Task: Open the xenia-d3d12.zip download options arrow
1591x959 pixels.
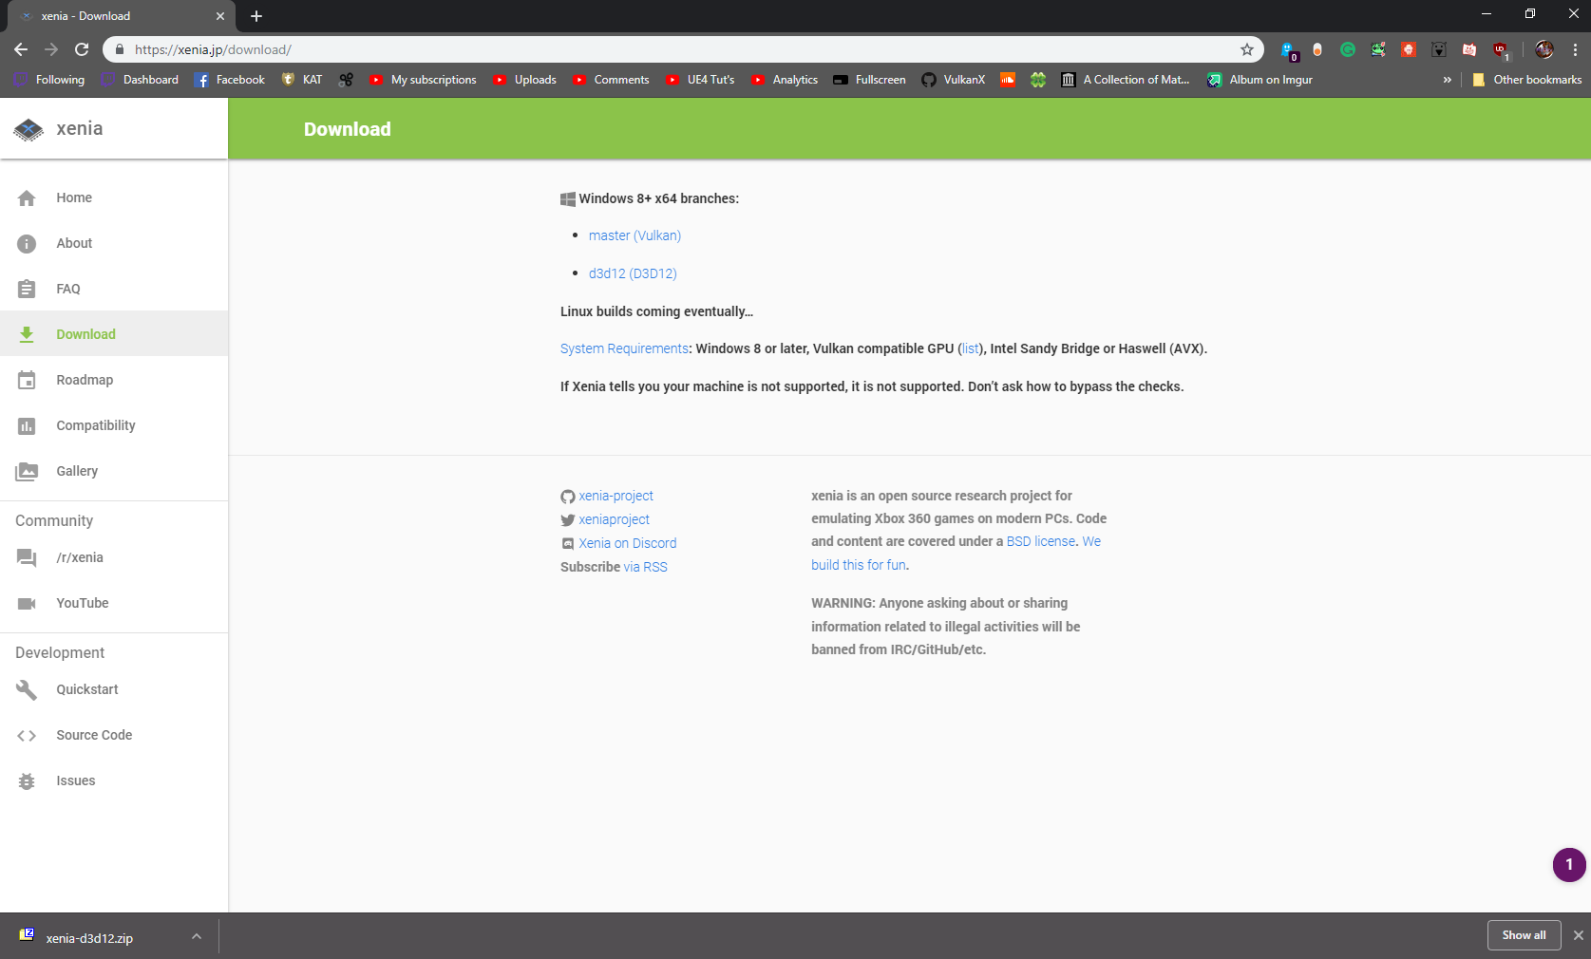Action: click(197, 936)
